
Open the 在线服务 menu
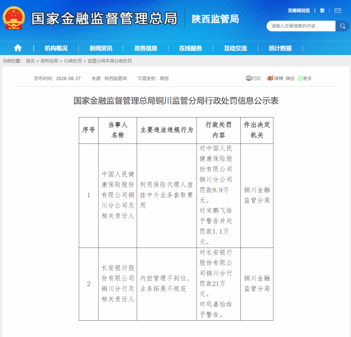[191, 49]
